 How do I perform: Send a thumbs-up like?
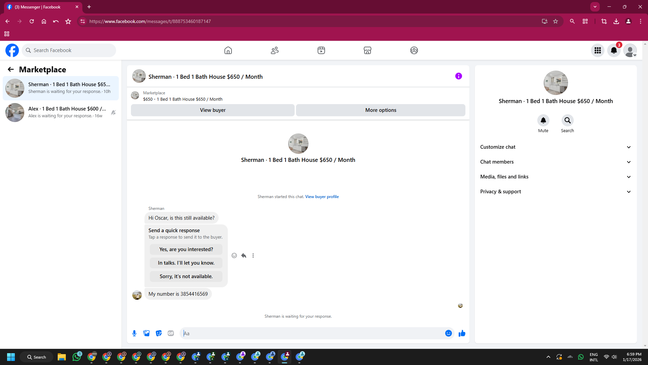click(462, 333)
